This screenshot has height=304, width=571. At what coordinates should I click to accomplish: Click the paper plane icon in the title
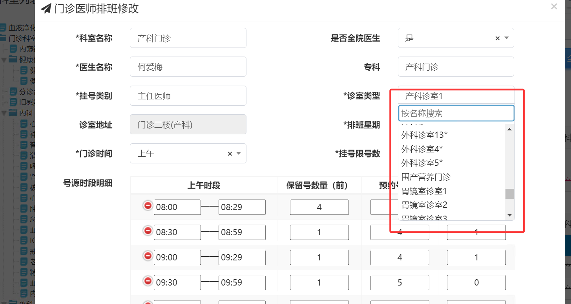coord(46,9)
